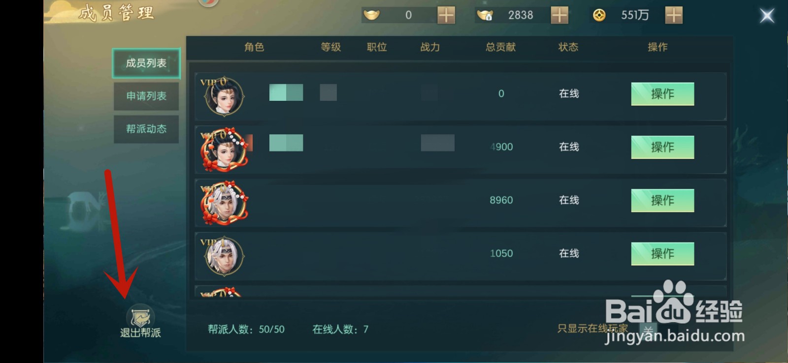Open the 帮派动态 tab

pos(146,129)
